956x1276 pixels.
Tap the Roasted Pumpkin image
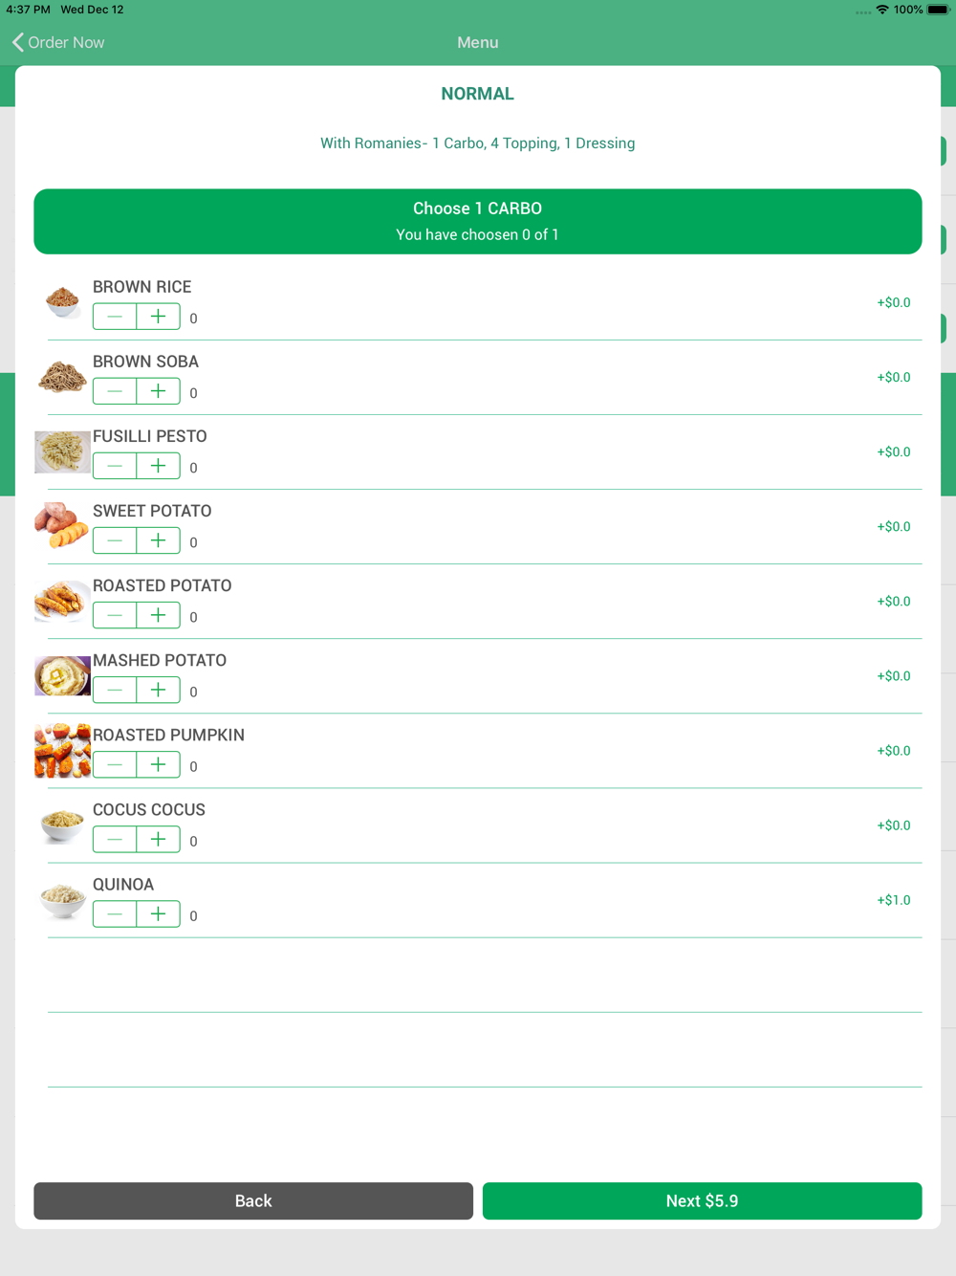pyautogui.click(x=62, y=751)
